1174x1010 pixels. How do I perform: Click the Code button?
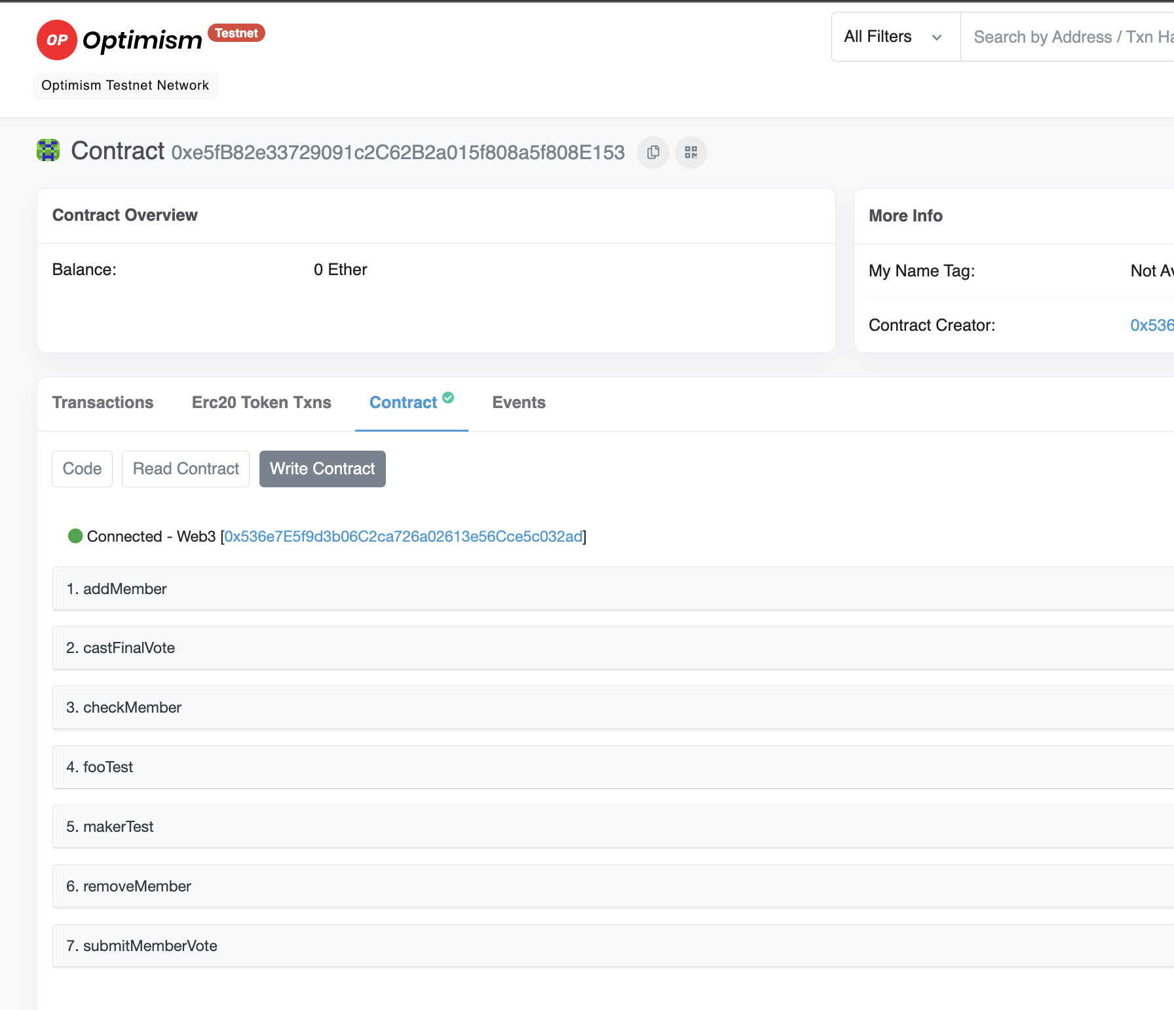[83, 469]
